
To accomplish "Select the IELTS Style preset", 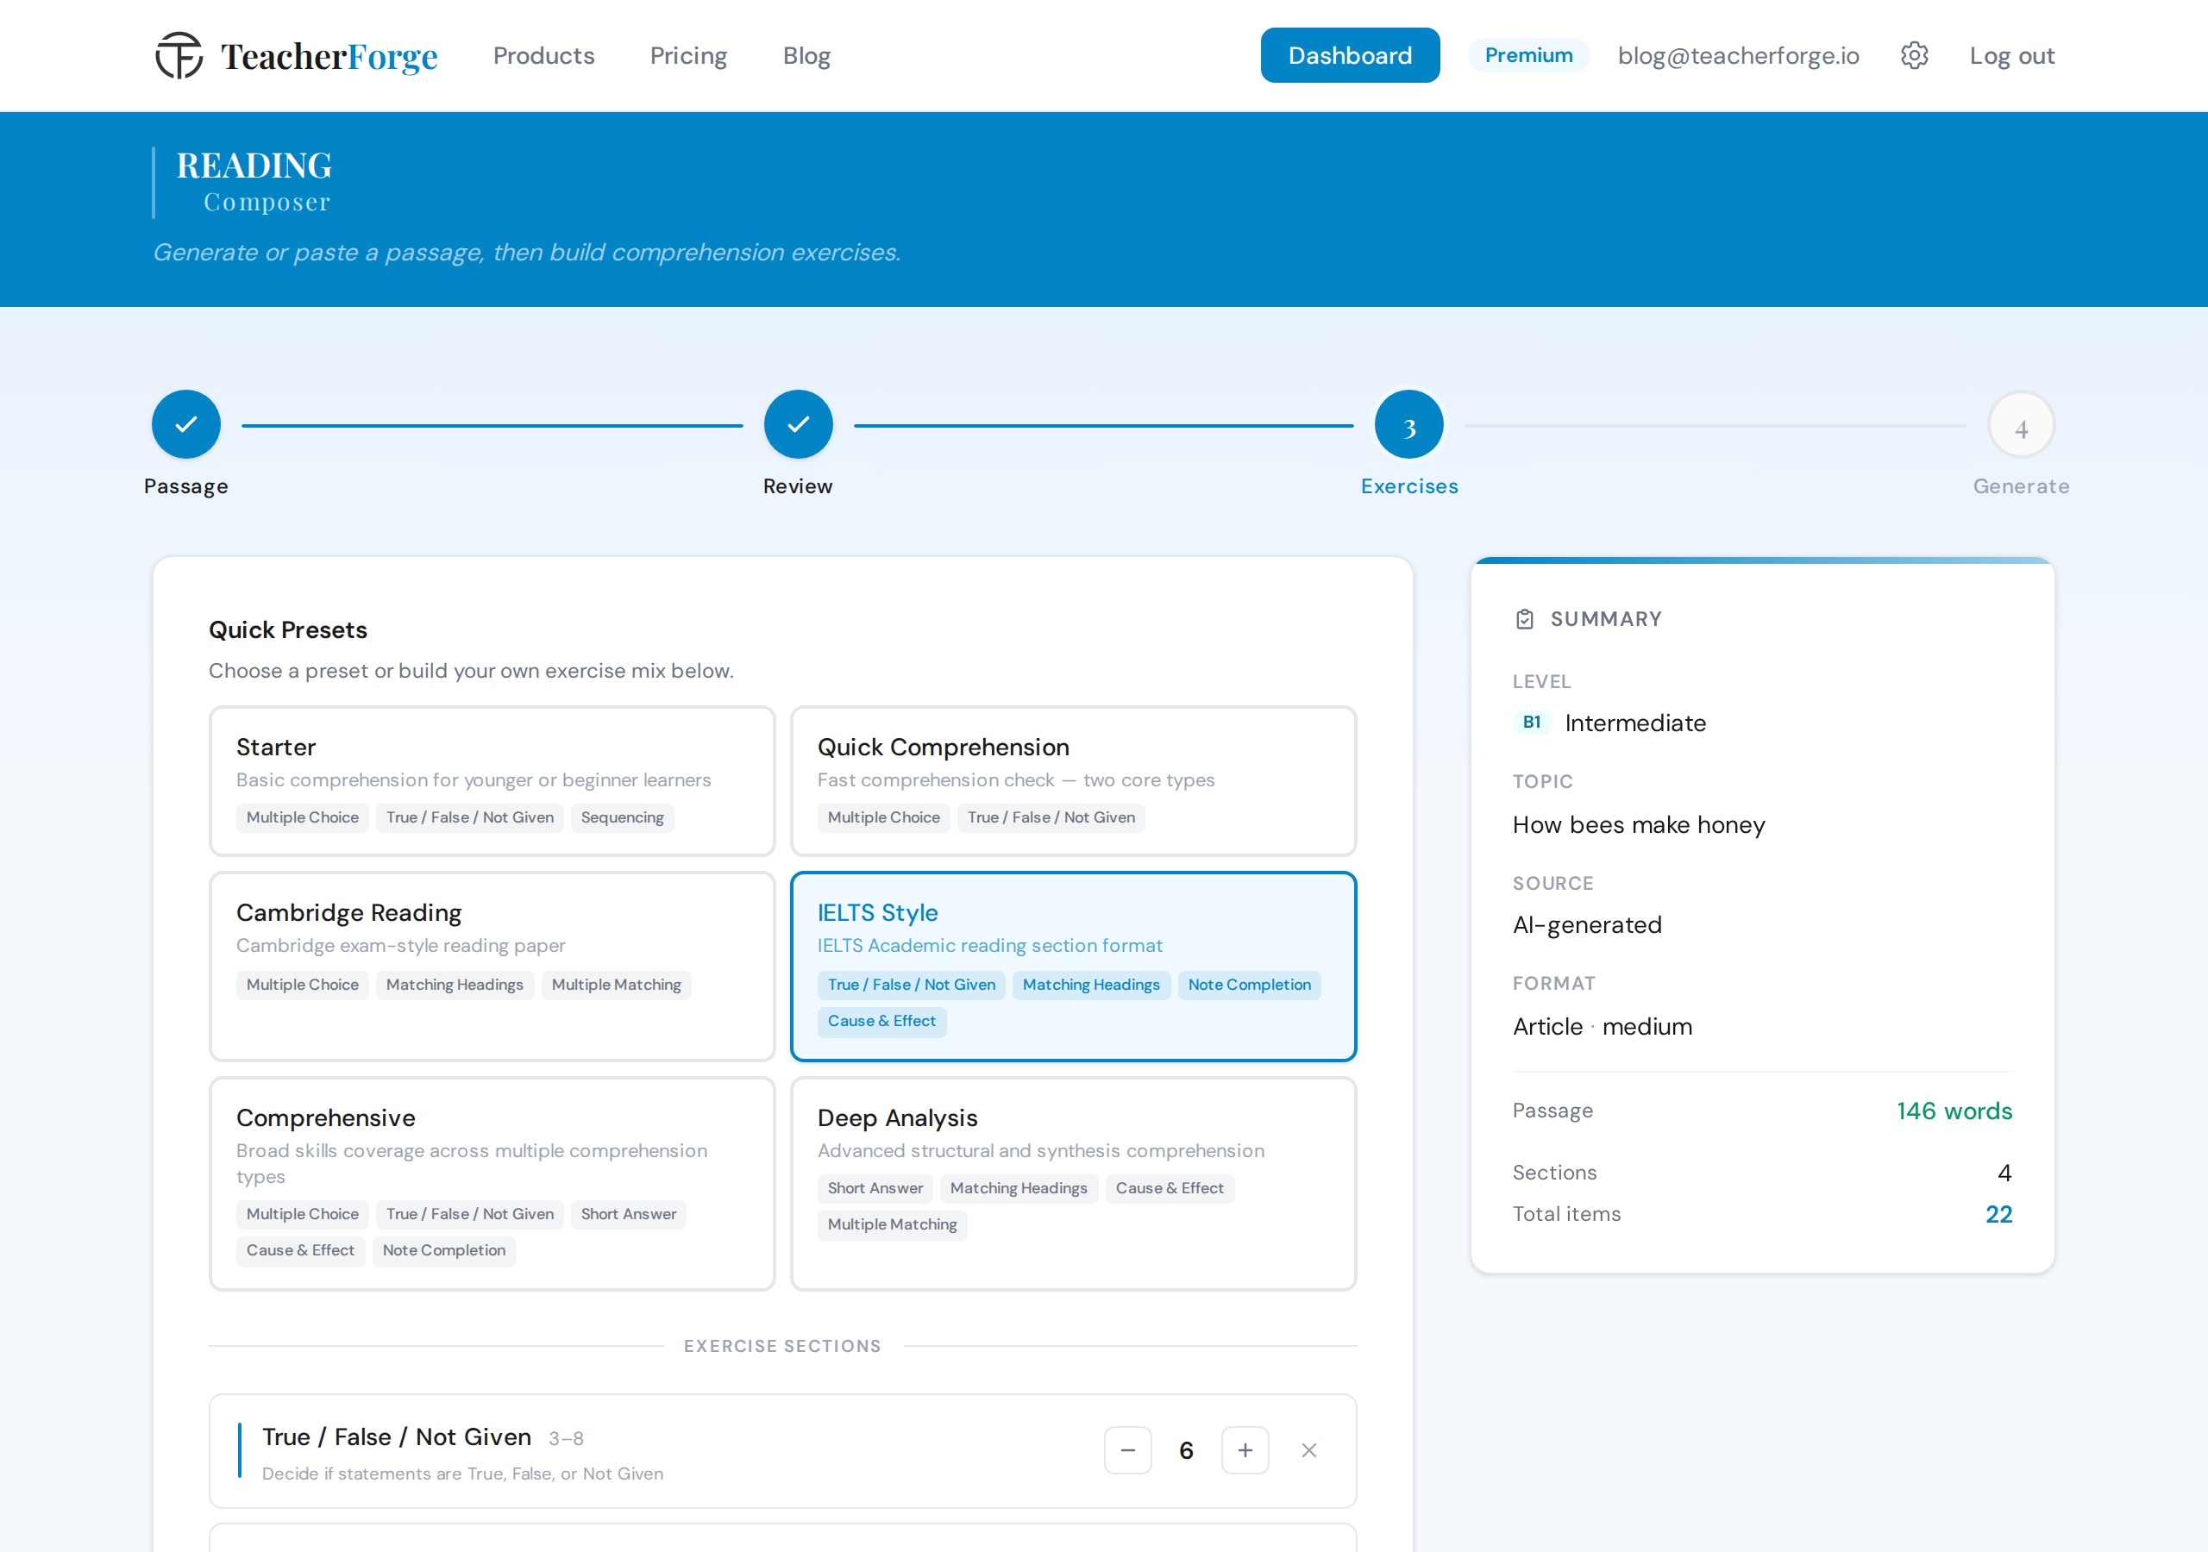I will coord(1073,967).
